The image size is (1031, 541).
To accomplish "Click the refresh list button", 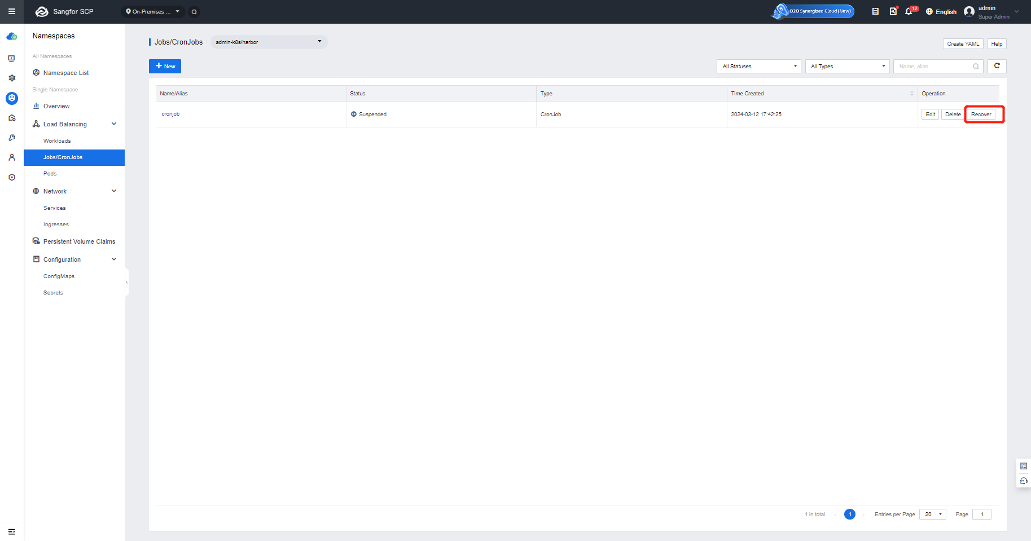I will point(997,66).
